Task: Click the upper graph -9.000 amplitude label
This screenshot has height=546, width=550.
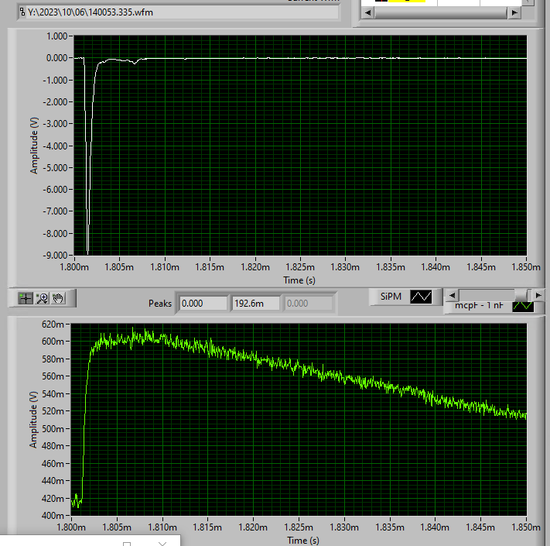Action: pos(55,256)
